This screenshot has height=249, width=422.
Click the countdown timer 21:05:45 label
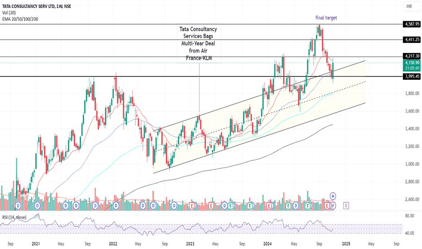tap(412, 68)
